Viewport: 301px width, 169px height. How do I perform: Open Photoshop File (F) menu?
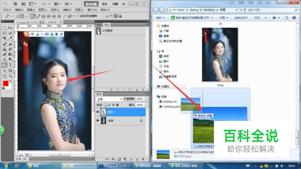pyautogui.click(x=7, y=10)
